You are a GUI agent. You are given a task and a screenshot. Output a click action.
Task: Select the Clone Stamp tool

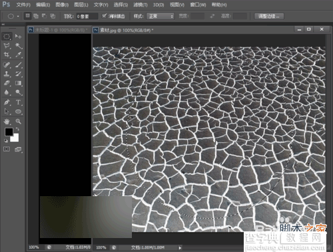click(x=7, y=74)
